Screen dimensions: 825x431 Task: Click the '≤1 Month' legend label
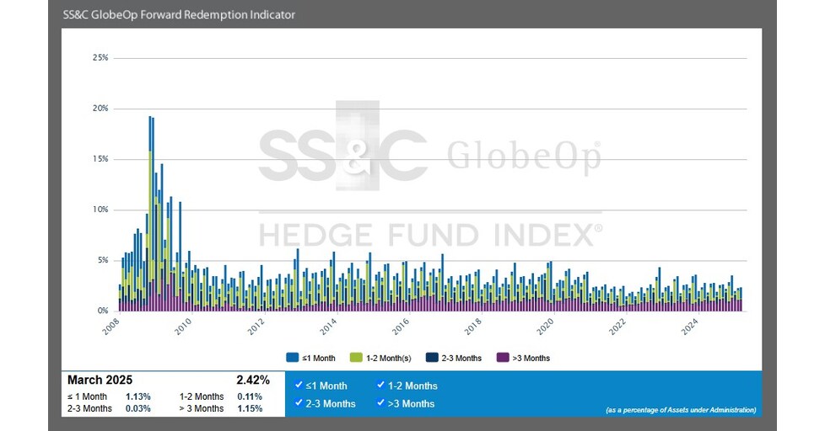point(319,358)
